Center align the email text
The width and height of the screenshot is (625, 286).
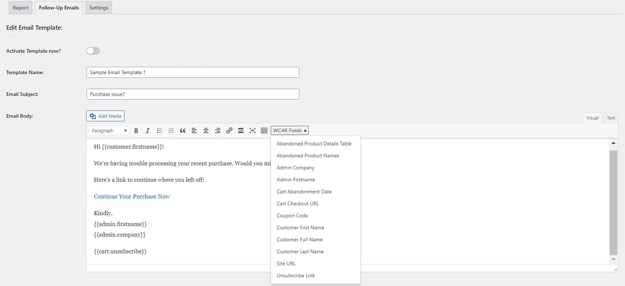[x=205, y=130]
